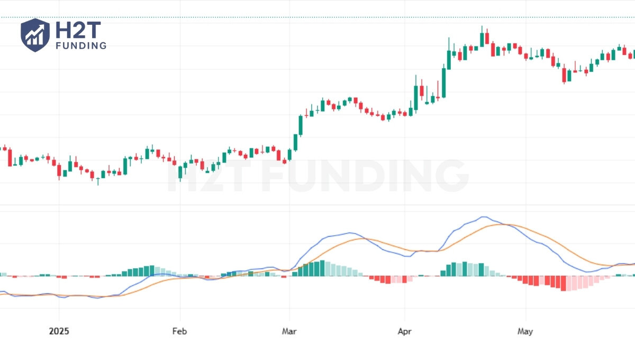The image size is (635, 354).
Task: Click the H2T Funding shield logo icon
Action: (x=35, y=35)
